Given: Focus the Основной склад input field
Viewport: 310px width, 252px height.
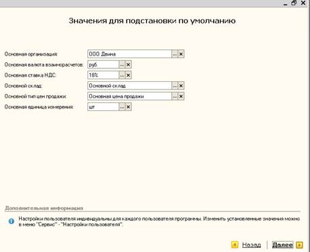Looking at the screenshot, I should pyautogui.click(x=130, y=86).
